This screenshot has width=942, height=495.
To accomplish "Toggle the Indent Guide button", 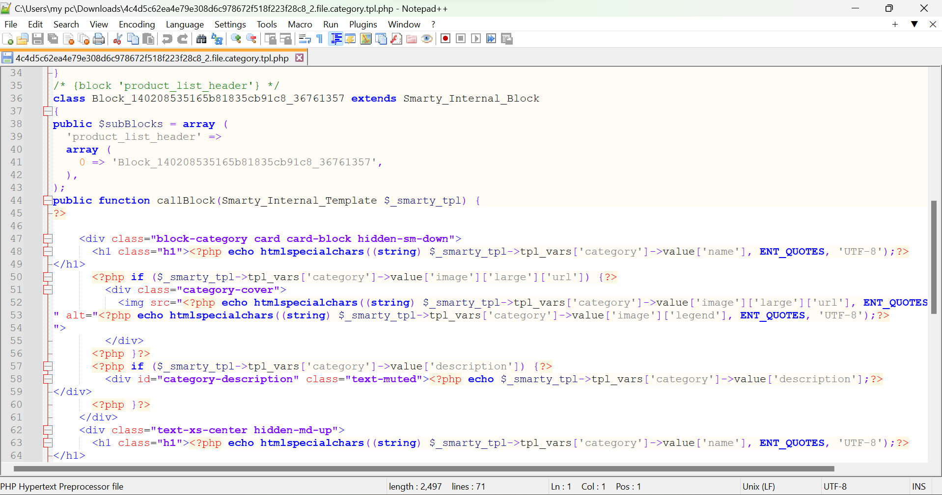I will point(336,39).
